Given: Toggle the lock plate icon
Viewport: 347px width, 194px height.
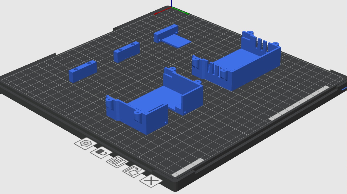Looking at the screenshot, I should [x=101, y=152].
